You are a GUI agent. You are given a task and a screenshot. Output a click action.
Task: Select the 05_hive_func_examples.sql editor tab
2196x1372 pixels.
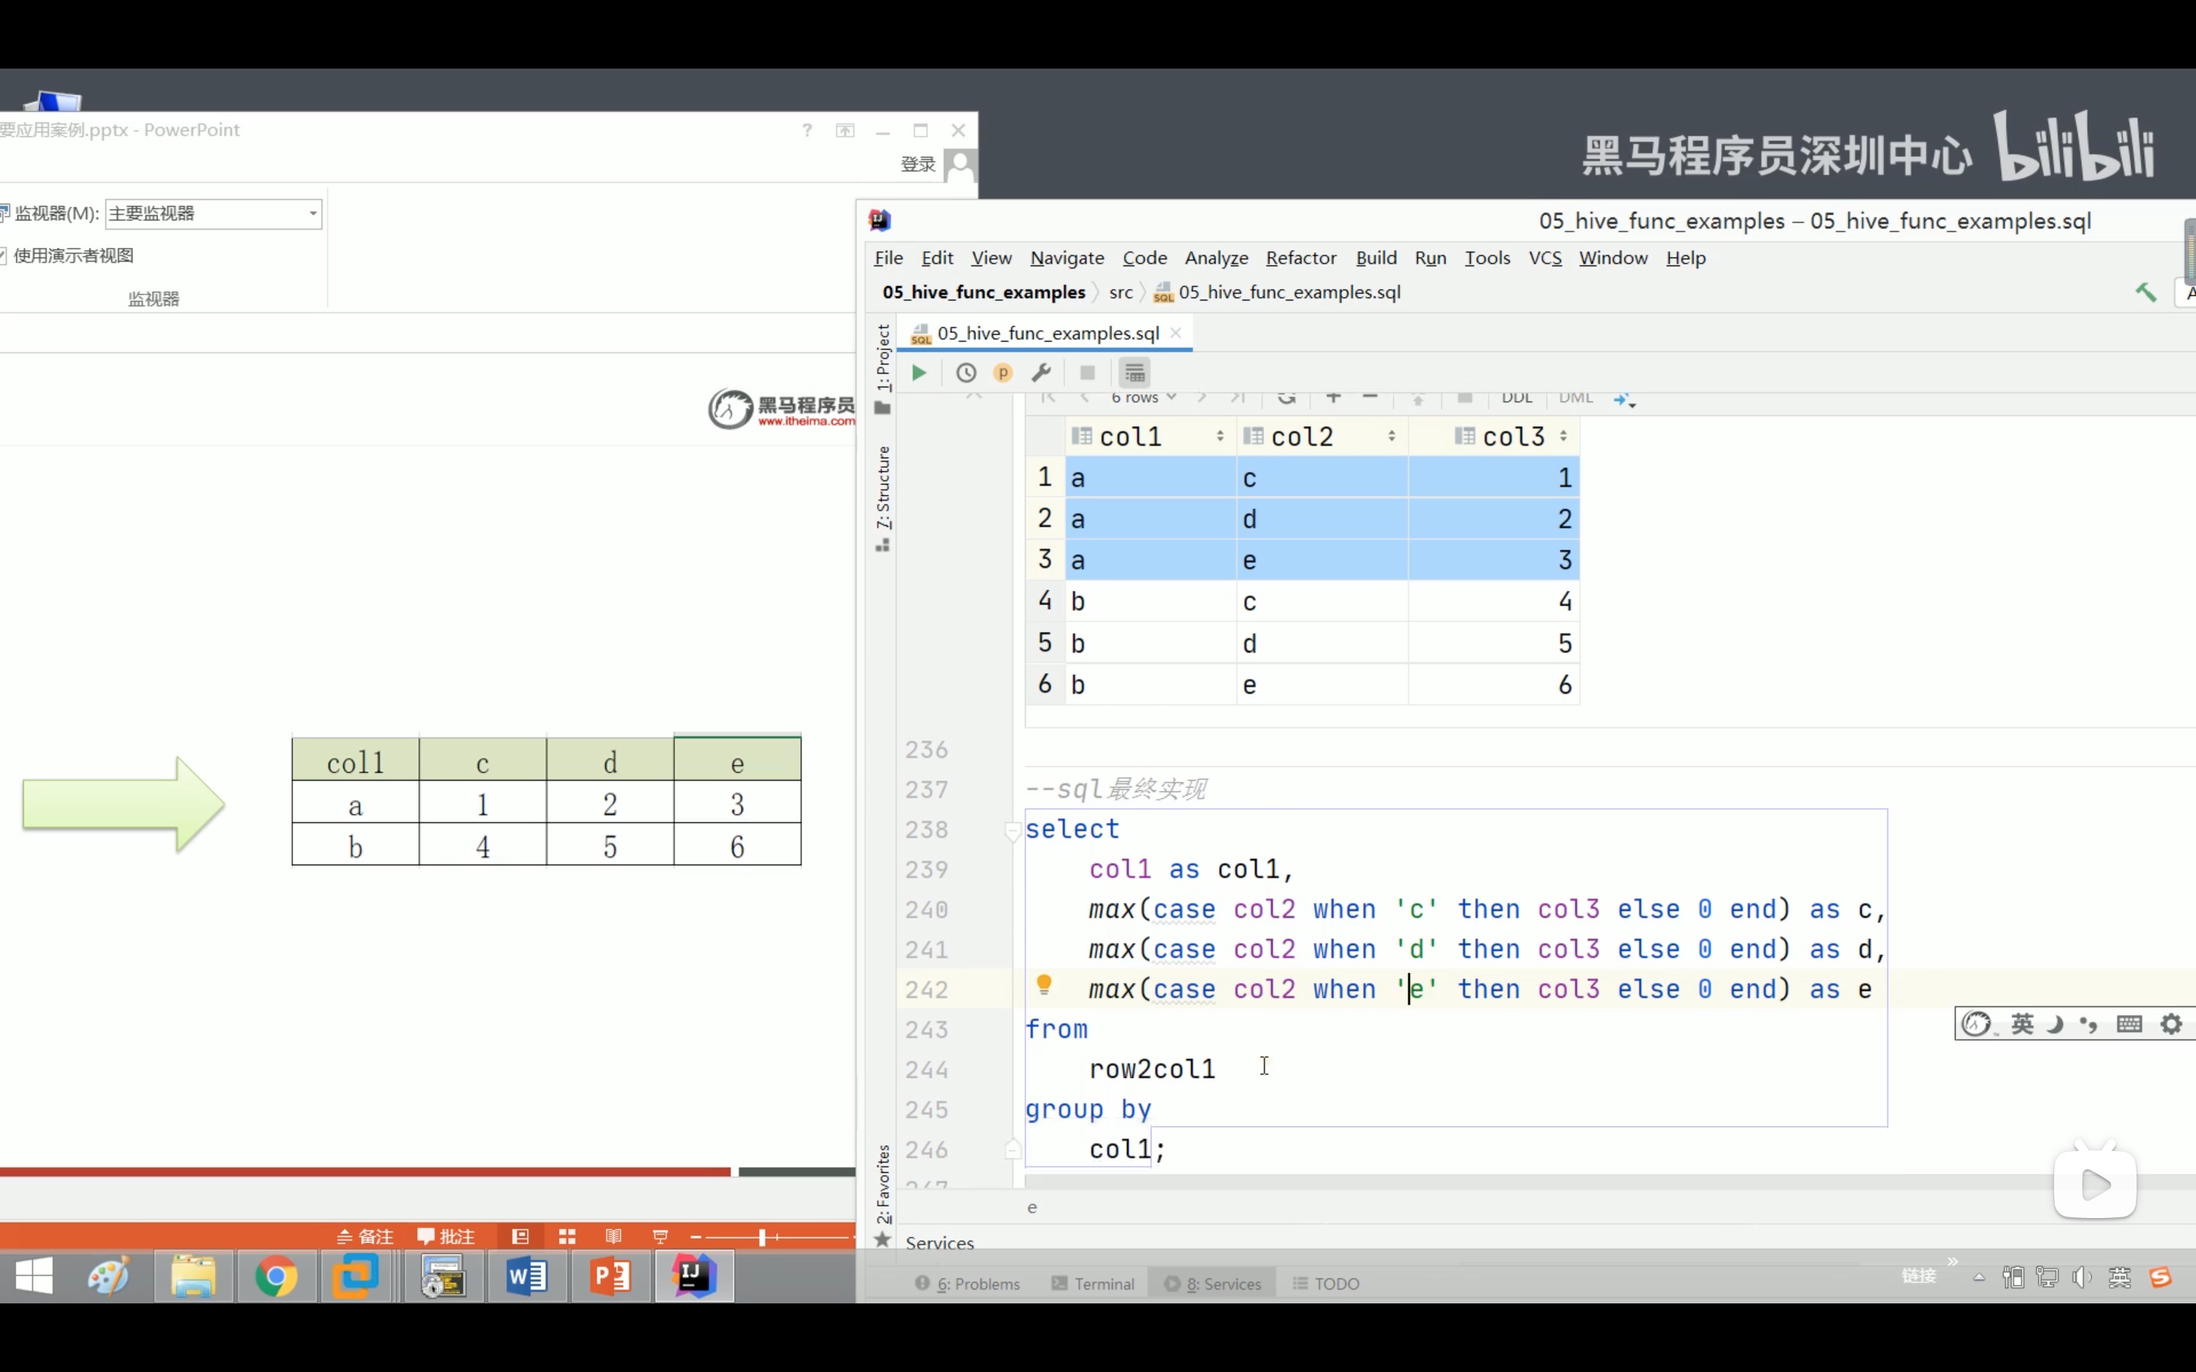tap(1045, 333)
